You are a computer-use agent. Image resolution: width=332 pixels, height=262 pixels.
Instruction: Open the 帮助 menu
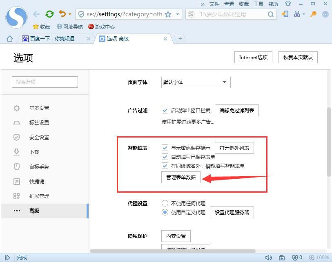pyautogui.click(x=273, y=4)
